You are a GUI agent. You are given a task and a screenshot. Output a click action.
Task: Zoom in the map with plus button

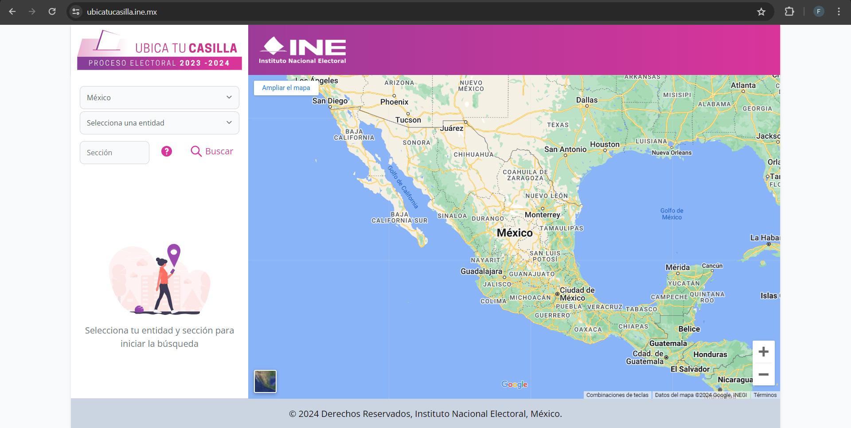point(763,352)
